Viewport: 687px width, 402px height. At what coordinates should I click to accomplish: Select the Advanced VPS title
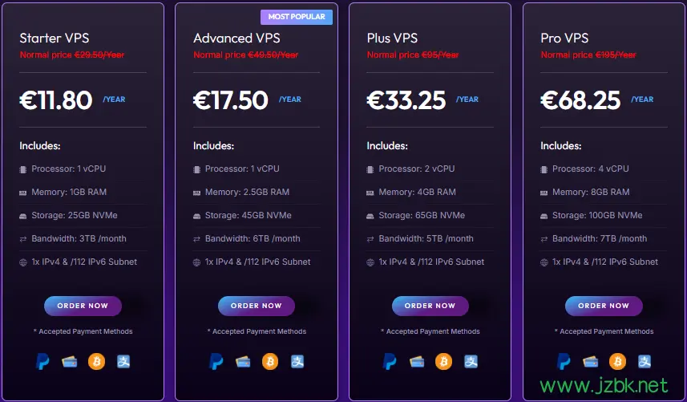tap(236, 39)
